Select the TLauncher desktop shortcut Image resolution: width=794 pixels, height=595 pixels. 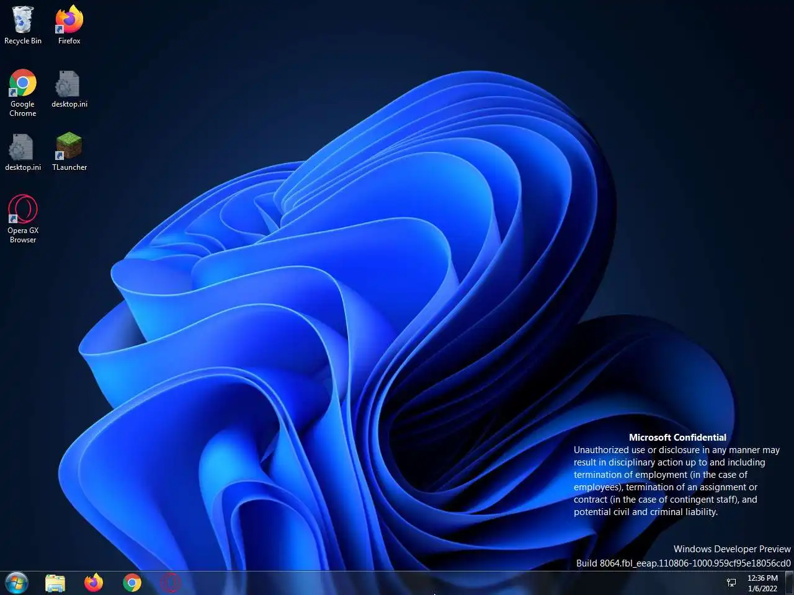pos(69,151)
